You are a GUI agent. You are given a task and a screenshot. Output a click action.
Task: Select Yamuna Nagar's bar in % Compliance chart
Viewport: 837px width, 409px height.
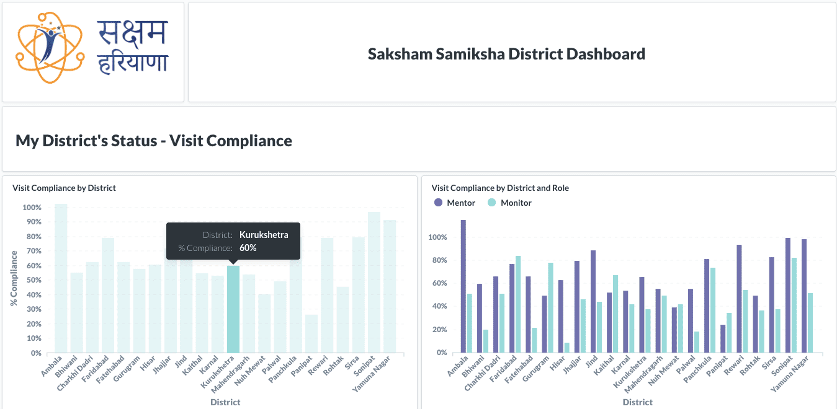pos(390,286)
